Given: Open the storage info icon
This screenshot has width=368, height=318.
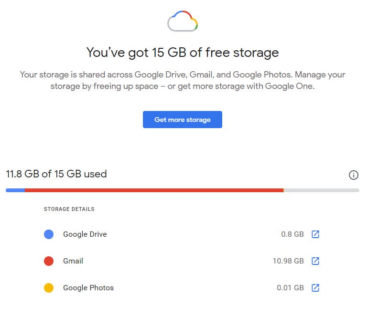Looking at the screenshot, I should coord(354,175).
